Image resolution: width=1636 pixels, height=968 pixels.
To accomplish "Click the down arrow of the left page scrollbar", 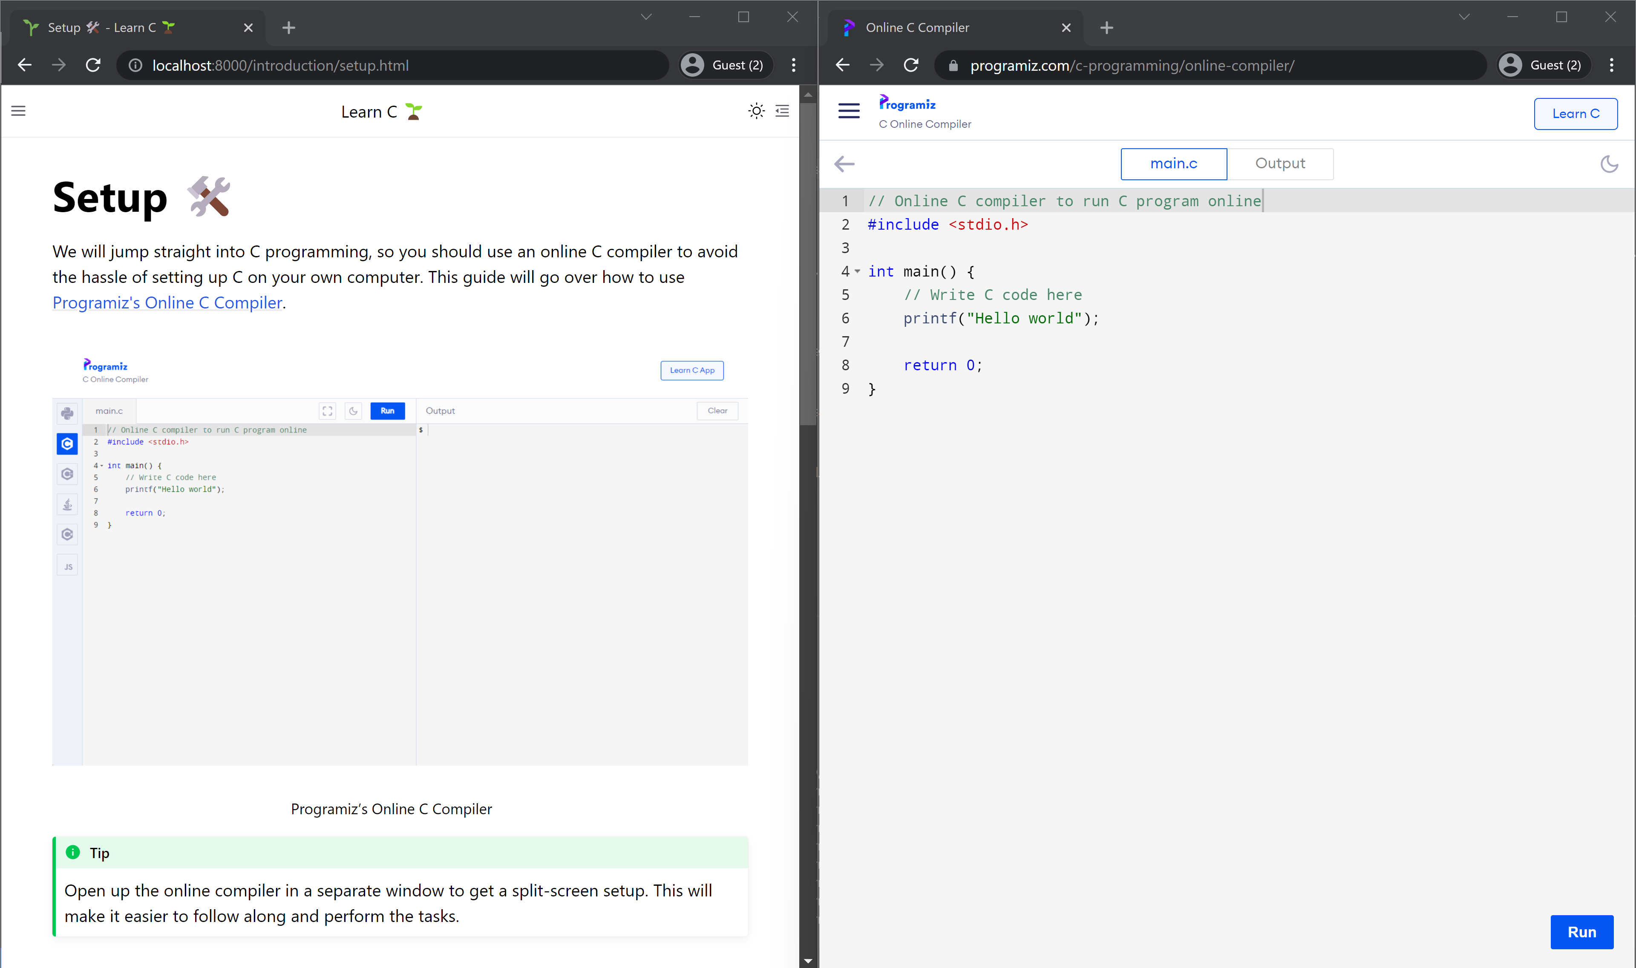I will coord(808,961).
